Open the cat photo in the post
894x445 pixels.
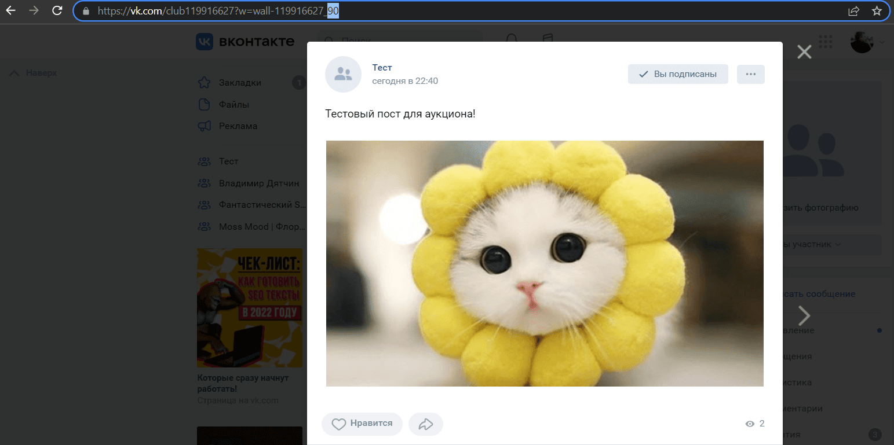(545, 263)
